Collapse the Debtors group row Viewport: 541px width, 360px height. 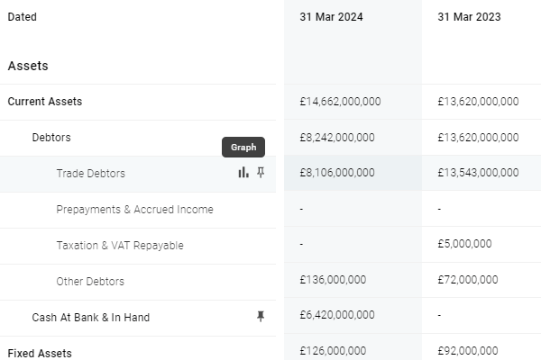[51, 138]
